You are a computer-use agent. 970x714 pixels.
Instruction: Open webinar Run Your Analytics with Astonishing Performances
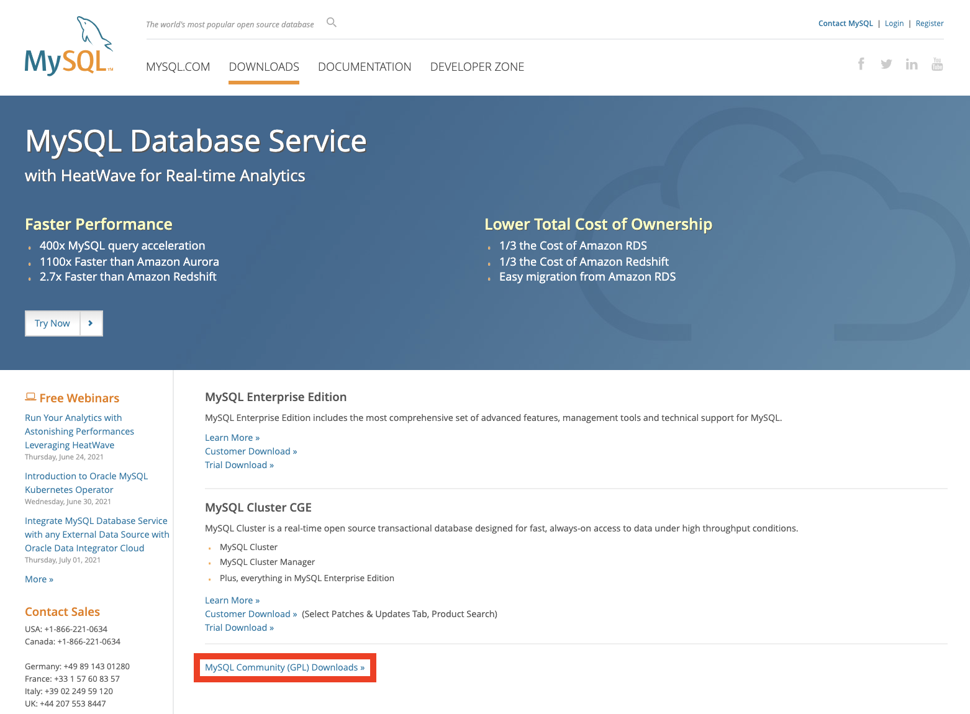click(x=79, y=432)
